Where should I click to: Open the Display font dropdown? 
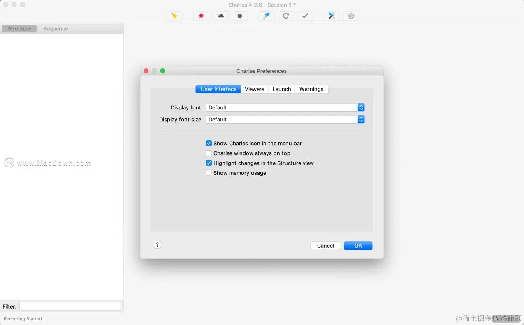point(285,107)
